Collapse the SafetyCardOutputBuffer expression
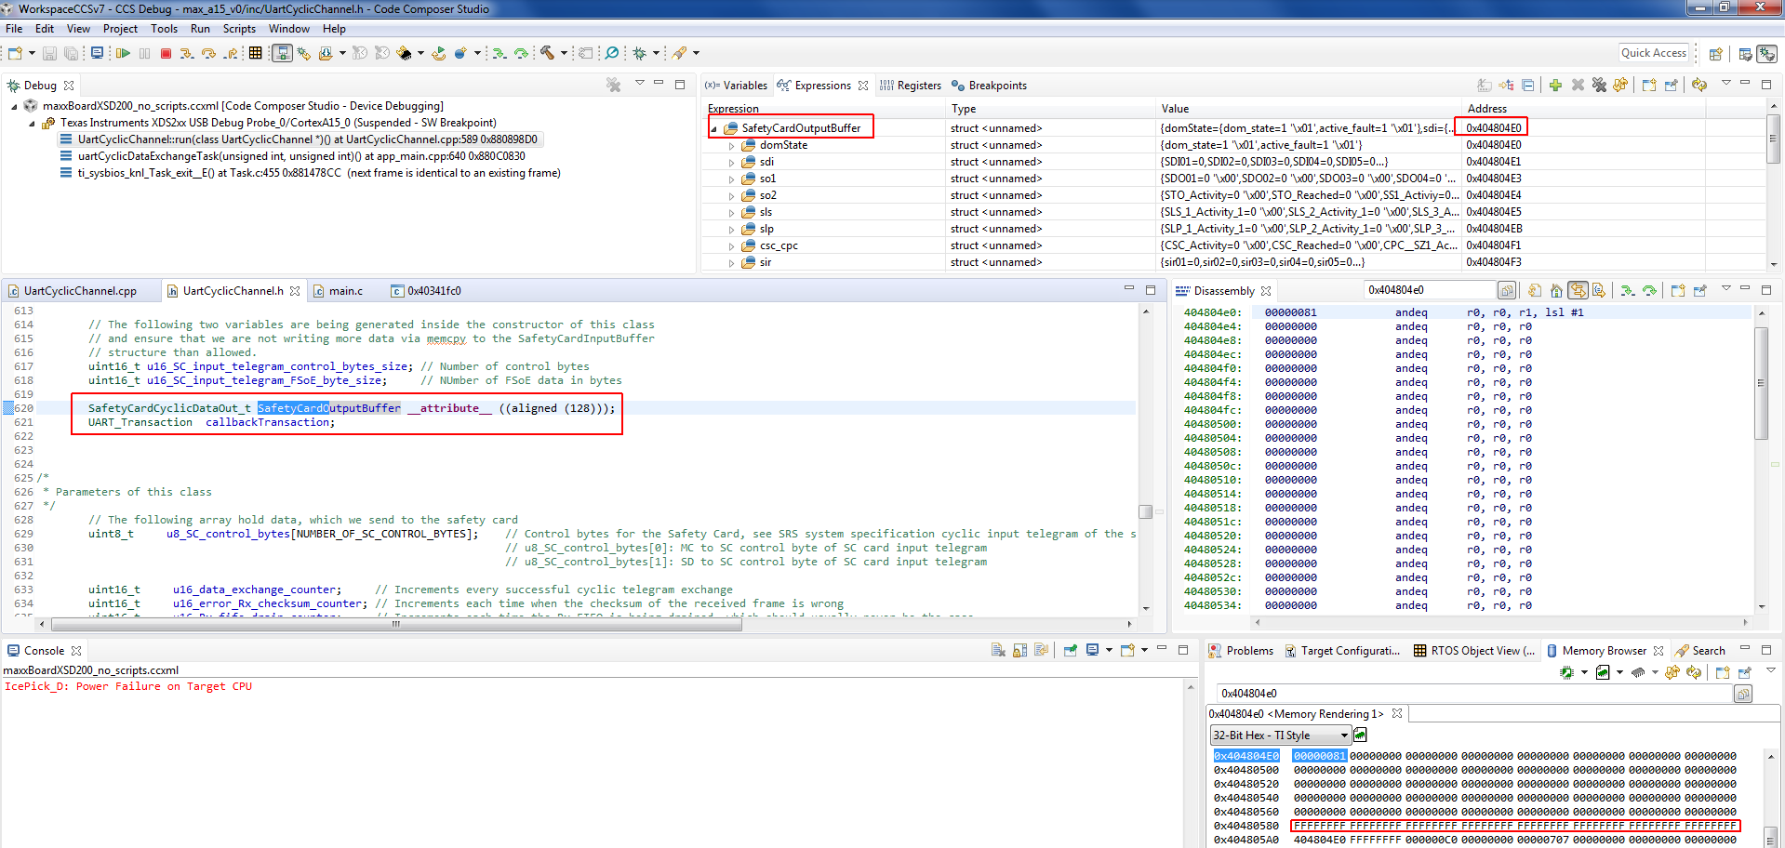Image resolution: width=1785 pixels, height=848 pixels. 713,129
